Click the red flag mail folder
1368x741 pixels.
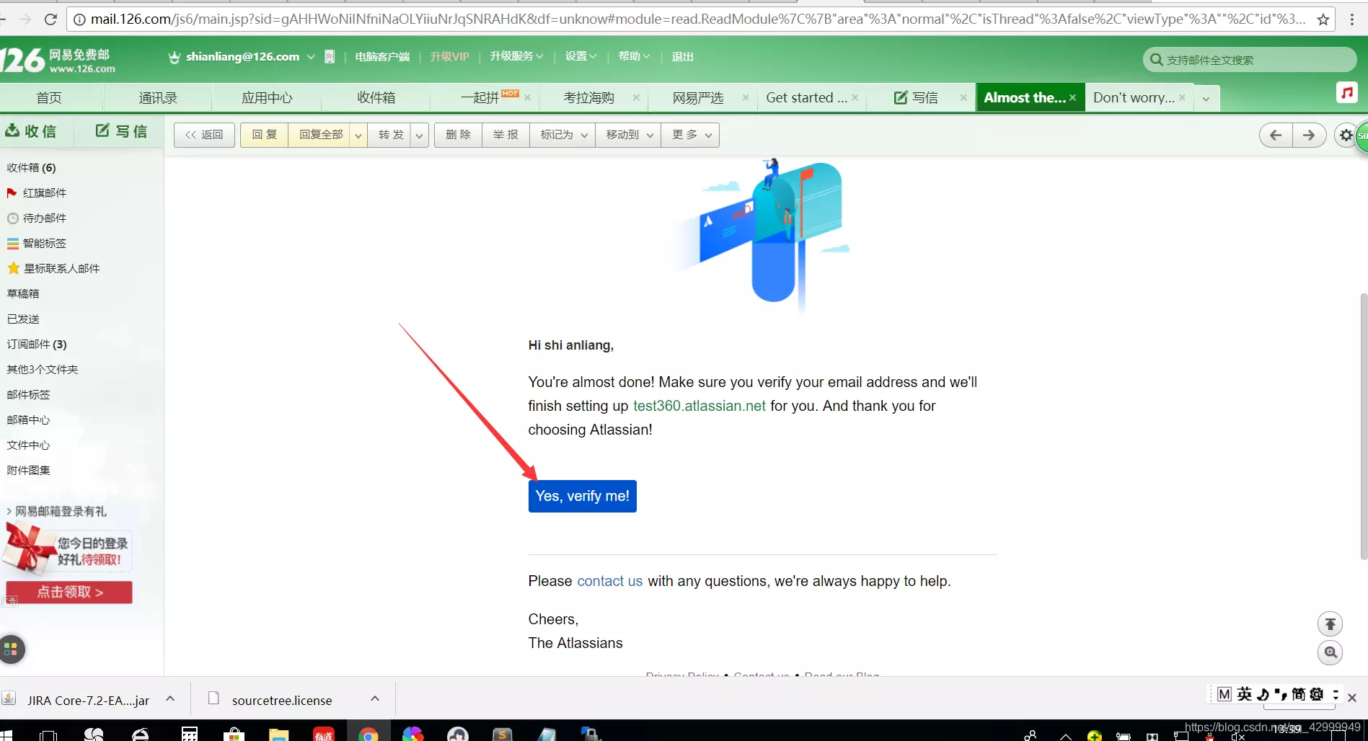tap(36, 192)
